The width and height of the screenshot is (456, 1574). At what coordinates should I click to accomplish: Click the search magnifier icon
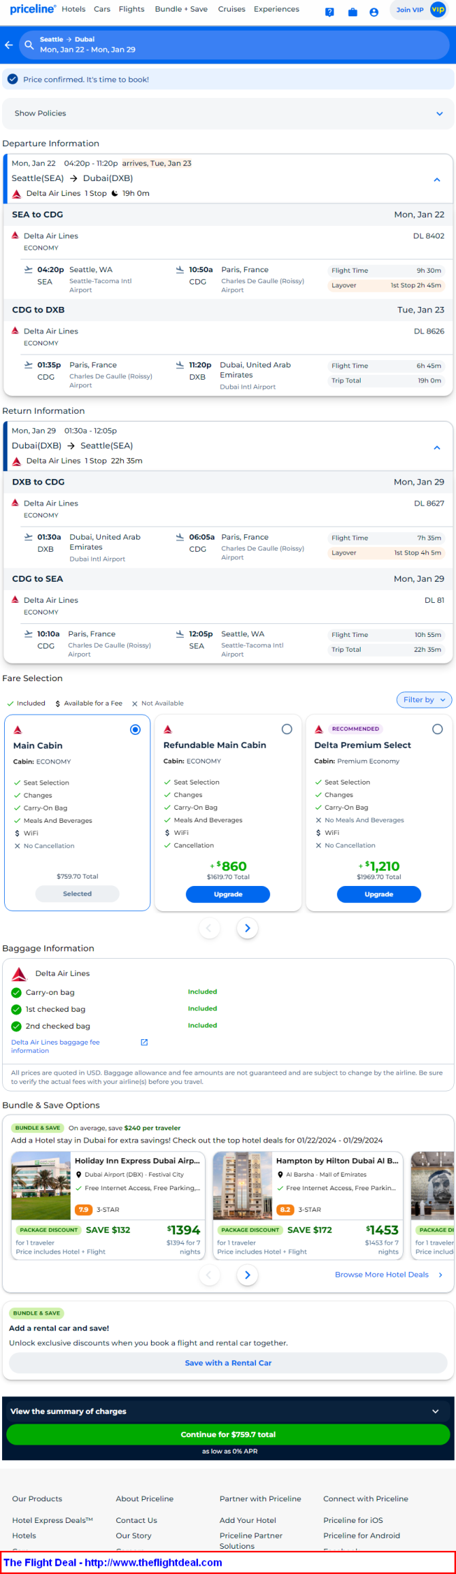[x=29, y=45]
